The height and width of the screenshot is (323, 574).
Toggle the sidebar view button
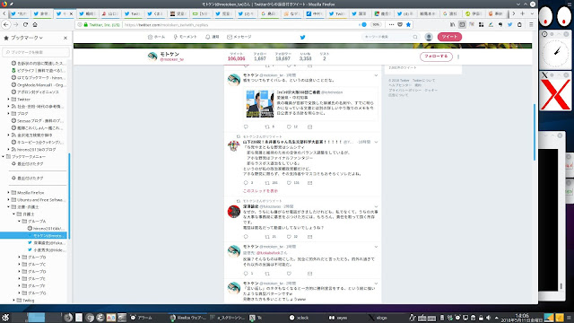pos(462,24)
